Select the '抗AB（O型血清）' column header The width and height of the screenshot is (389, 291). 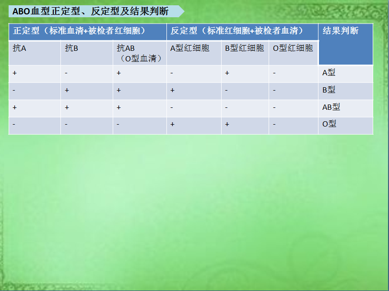[140, 53]
